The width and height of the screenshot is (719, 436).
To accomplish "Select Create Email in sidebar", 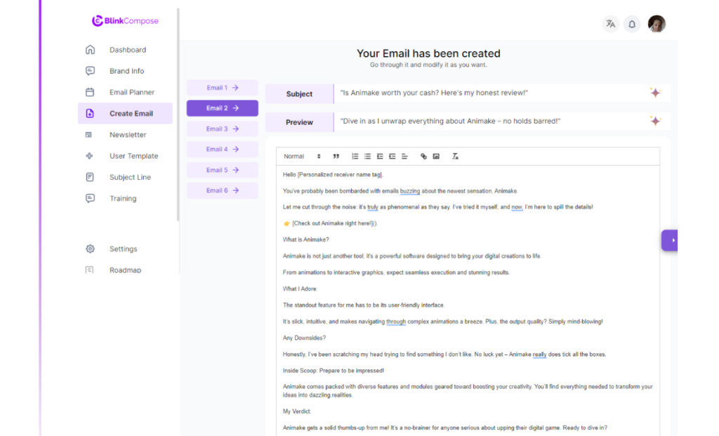I will click(125, 113).
